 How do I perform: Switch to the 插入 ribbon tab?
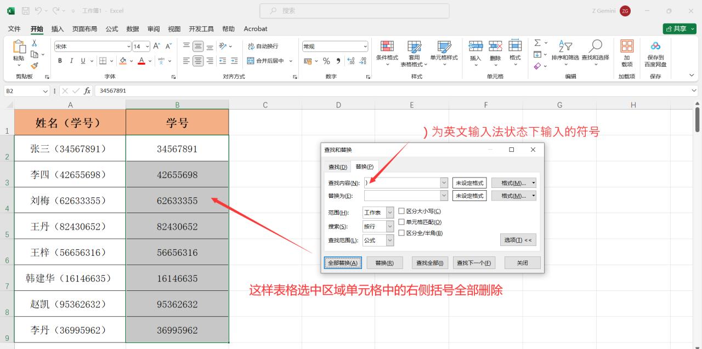[58, 28]
